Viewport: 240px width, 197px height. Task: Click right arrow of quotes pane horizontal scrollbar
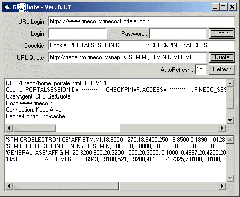(x=222, y=186)
